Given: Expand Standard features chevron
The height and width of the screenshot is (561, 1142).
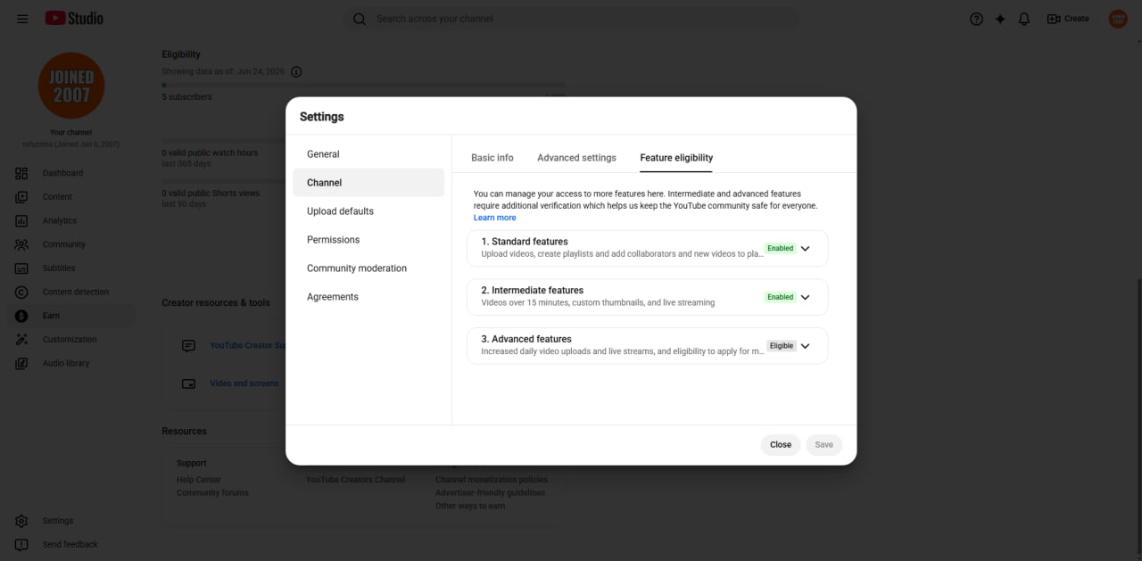Looking at the screenshot, I should point(805,249).
